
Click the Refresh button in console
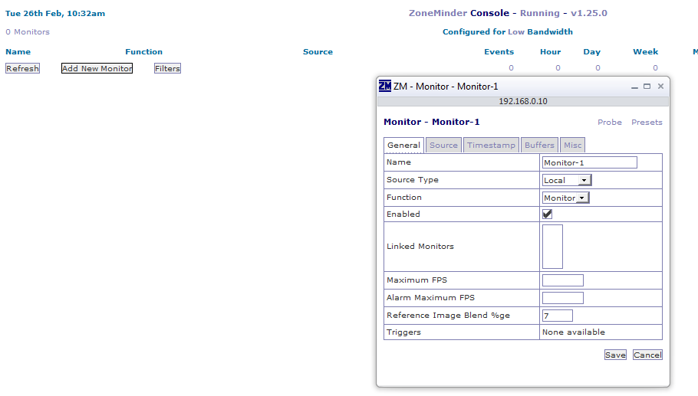(22, 68)
